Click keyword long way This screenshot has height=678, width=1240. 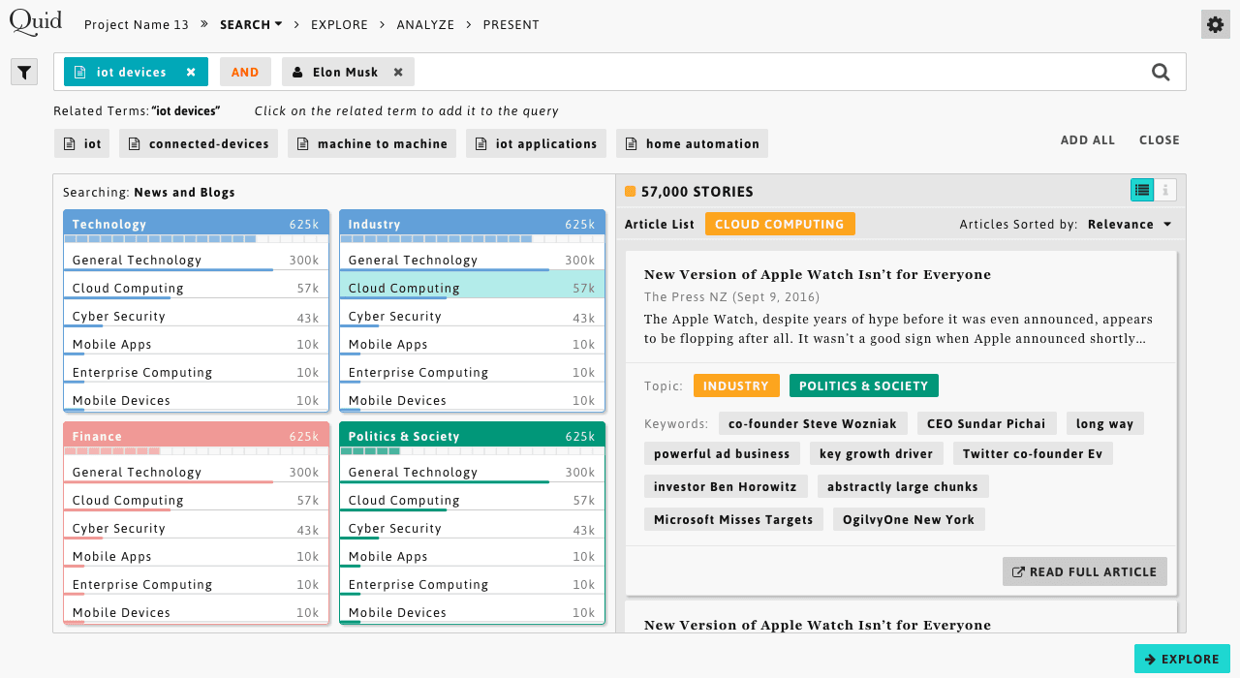[x=1105, y=423]
